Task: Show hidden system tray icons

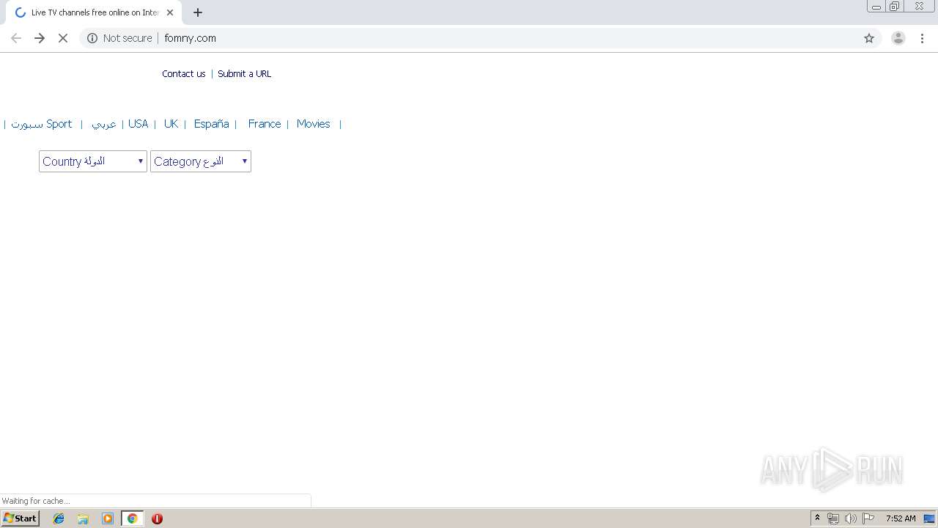Action: 818,518
